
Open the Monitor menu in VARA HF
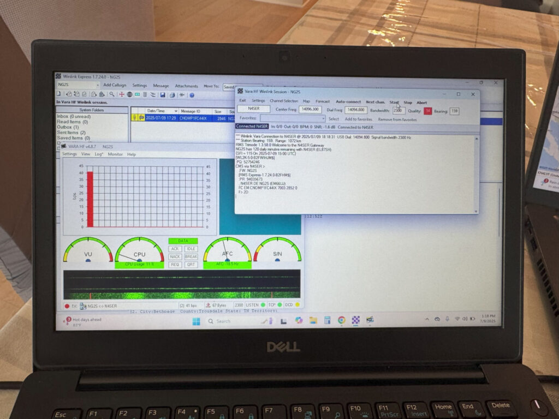click(x=115, y=154)
